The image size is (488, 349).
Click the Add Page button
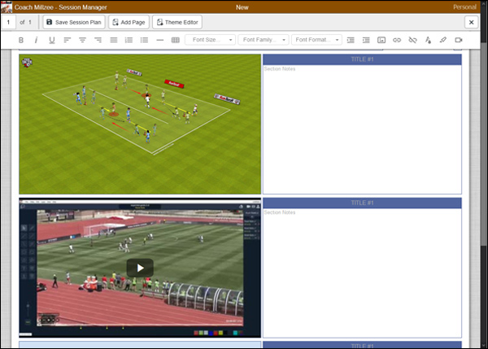129,22
